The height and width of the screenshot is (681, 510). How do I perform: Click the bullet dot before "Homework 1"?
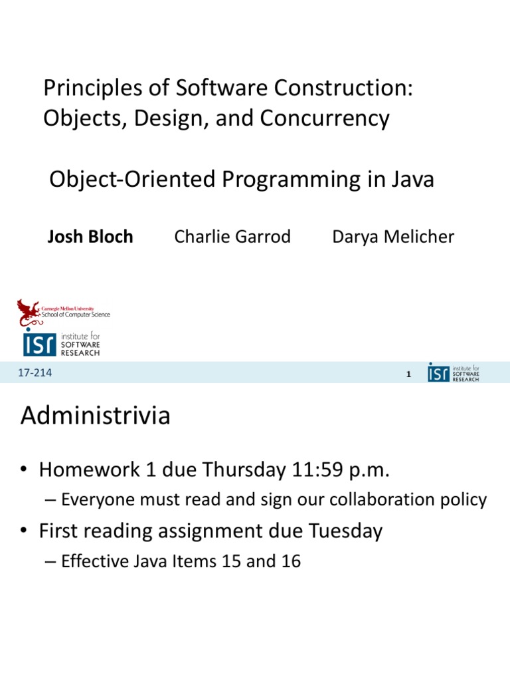(24, 471)
